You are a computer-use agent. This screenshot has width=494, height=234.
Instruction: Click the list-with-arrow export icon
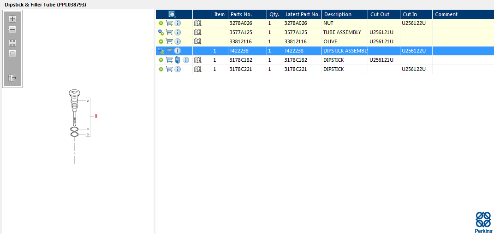[12, 78]
